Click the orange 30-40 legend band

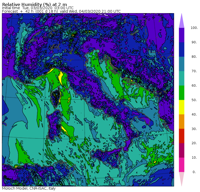(182, 121)
